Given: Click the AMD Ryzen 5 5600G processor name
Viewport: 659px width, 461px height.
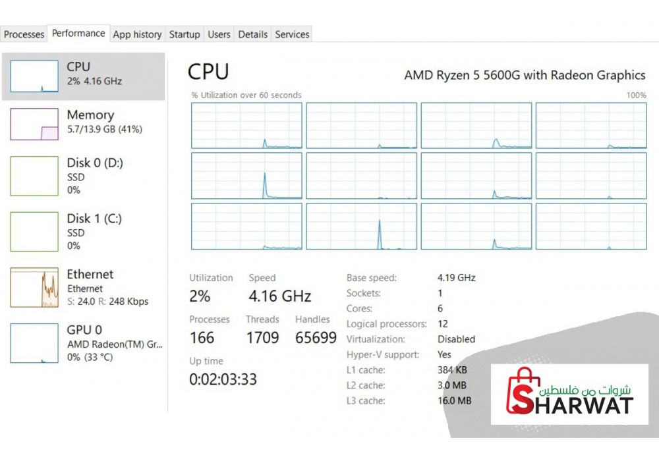Looking at the screenshot, I should click(525, 75).
